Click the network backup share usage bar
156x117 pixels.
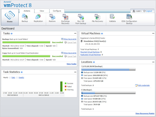[x=108, y=69]
